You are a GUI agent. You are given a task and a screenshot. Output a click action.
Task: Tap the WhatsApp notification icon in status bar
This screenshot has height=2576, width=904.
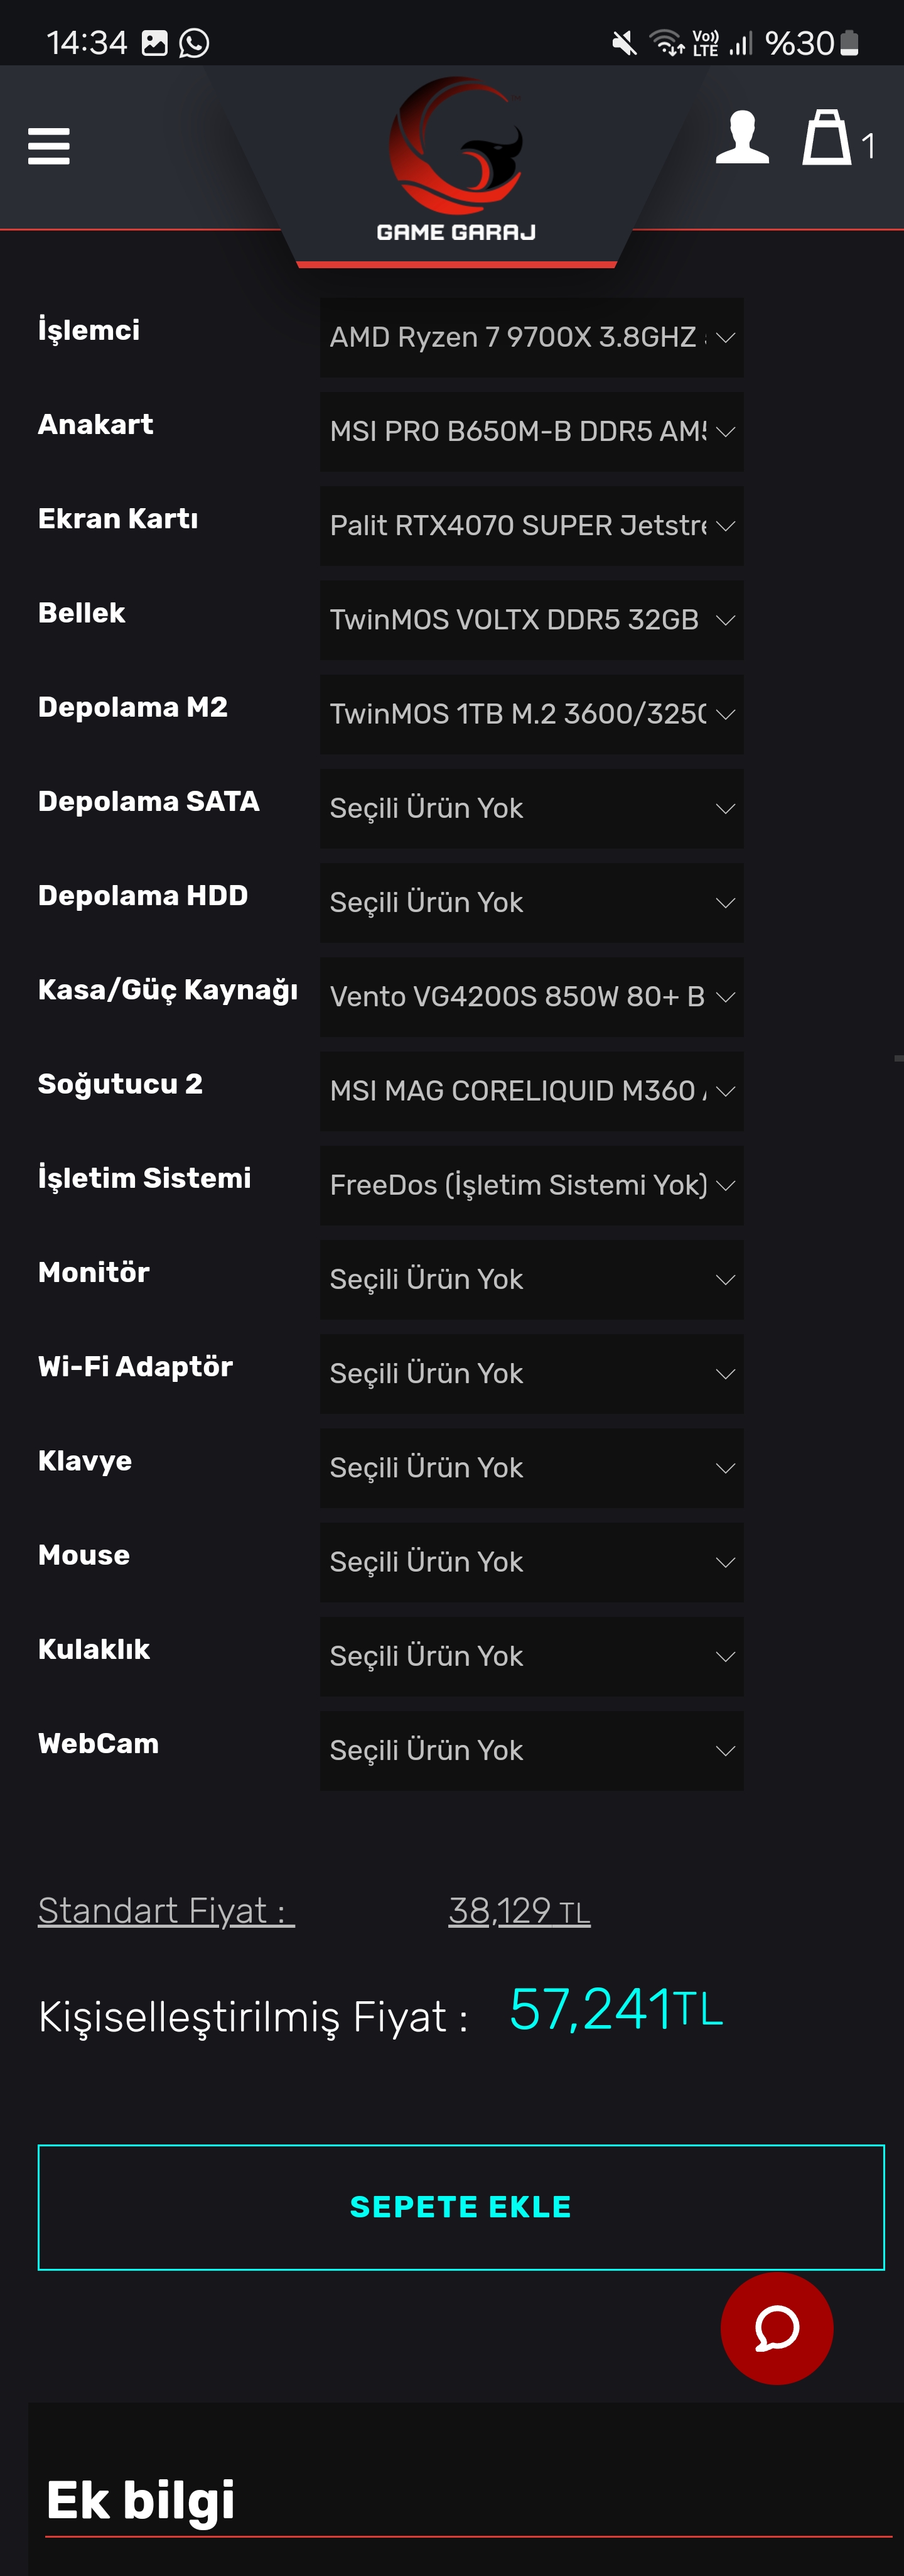(x=194, y=43)
